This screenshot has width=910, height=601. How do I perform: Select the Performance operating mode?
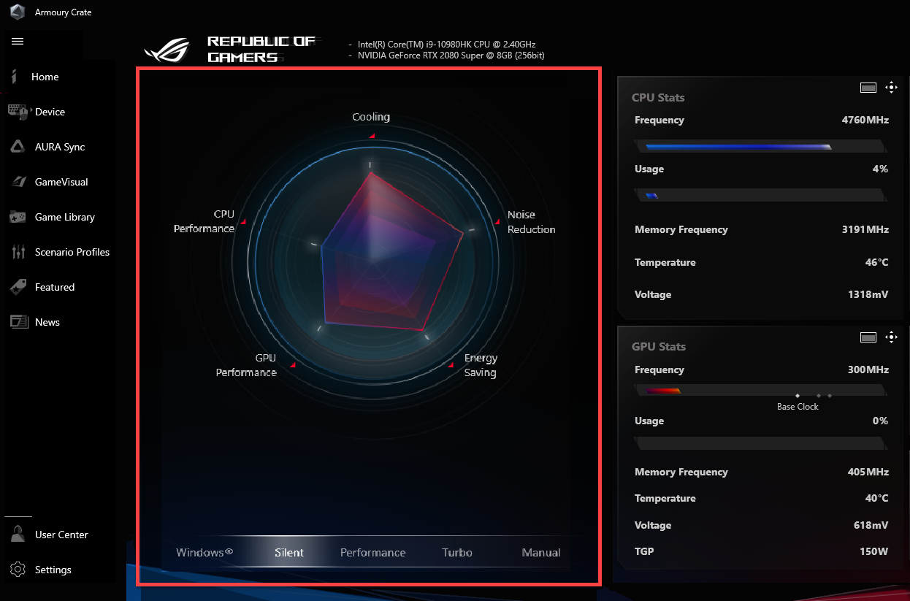pos(372,553)
